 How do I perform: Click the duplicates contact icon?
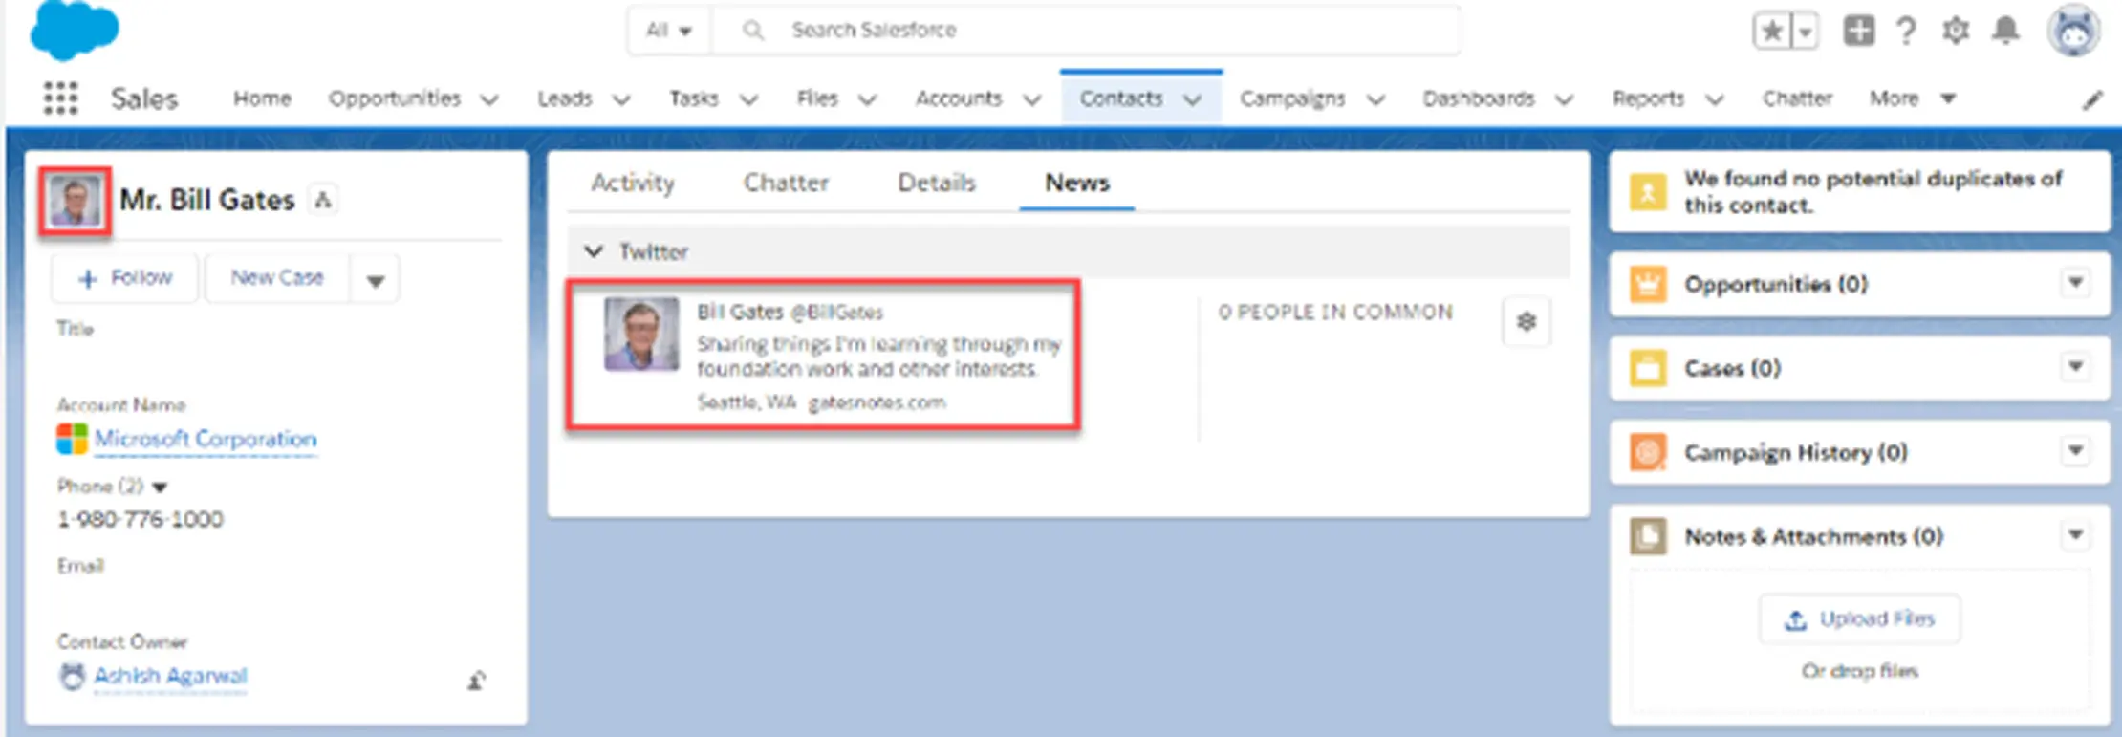coord(1648,192)
